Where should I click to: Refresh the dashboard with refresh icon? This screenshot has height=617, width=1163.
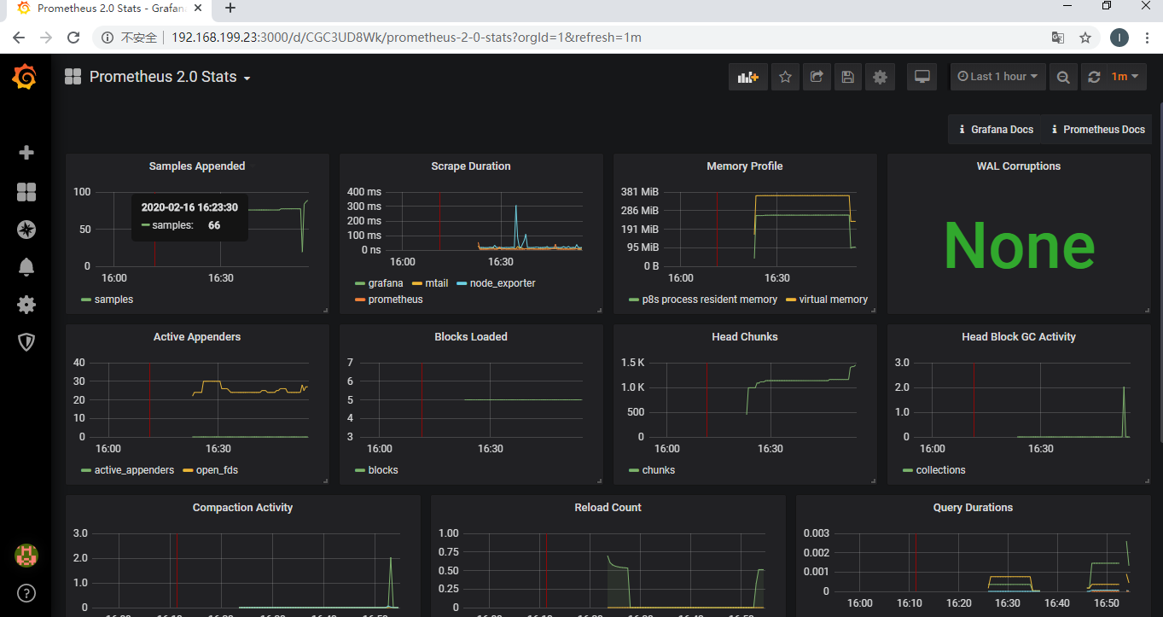(x=1095, y=77)
